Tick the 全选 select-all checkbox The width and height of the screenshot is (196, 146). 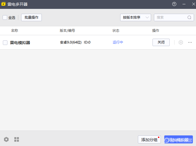pos(5,17)
